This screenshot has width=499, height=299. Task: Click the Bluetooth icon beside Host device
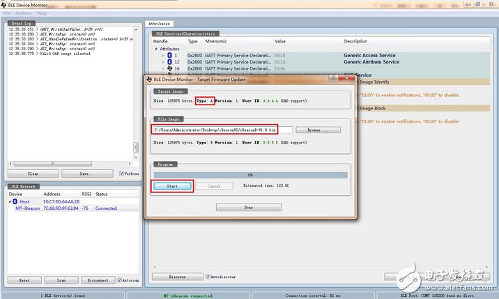pos(15,201)
